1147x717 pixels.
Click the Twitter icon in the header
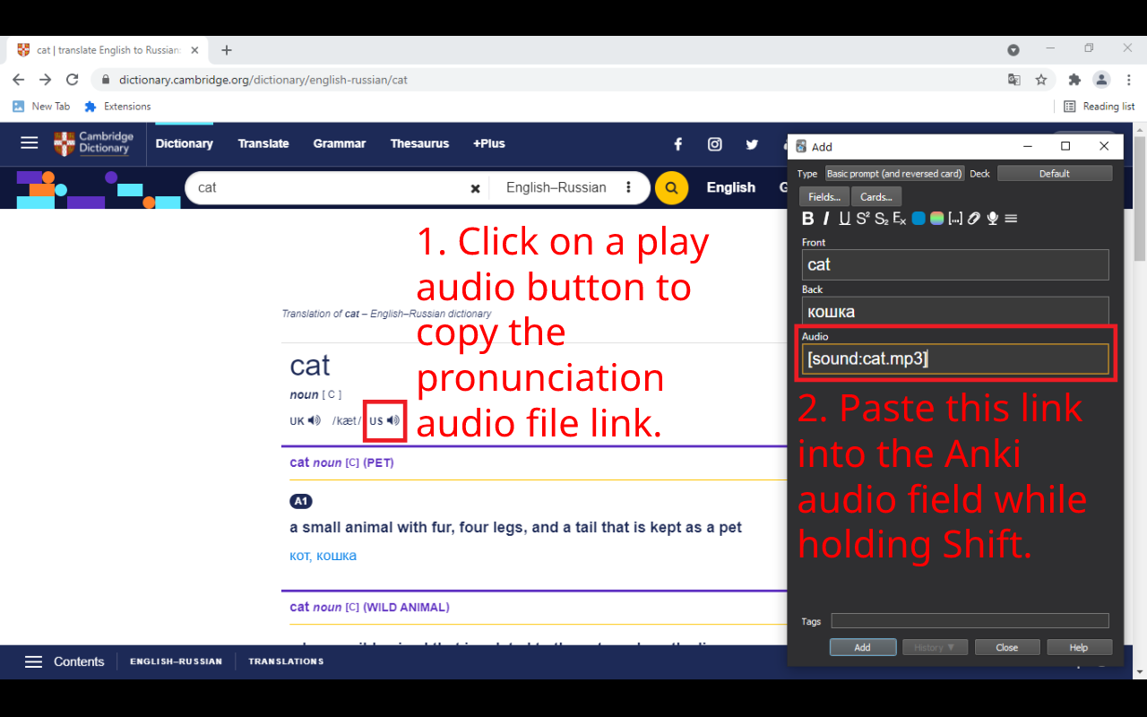751,143
